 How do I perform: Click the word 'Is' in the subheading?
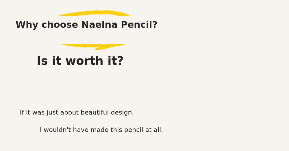click(x=42, y=61)
